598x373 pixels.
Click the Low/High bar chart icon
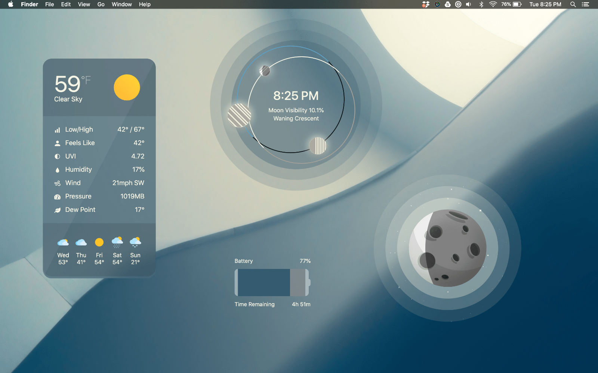pyautogui.click(x=57, y=130)
